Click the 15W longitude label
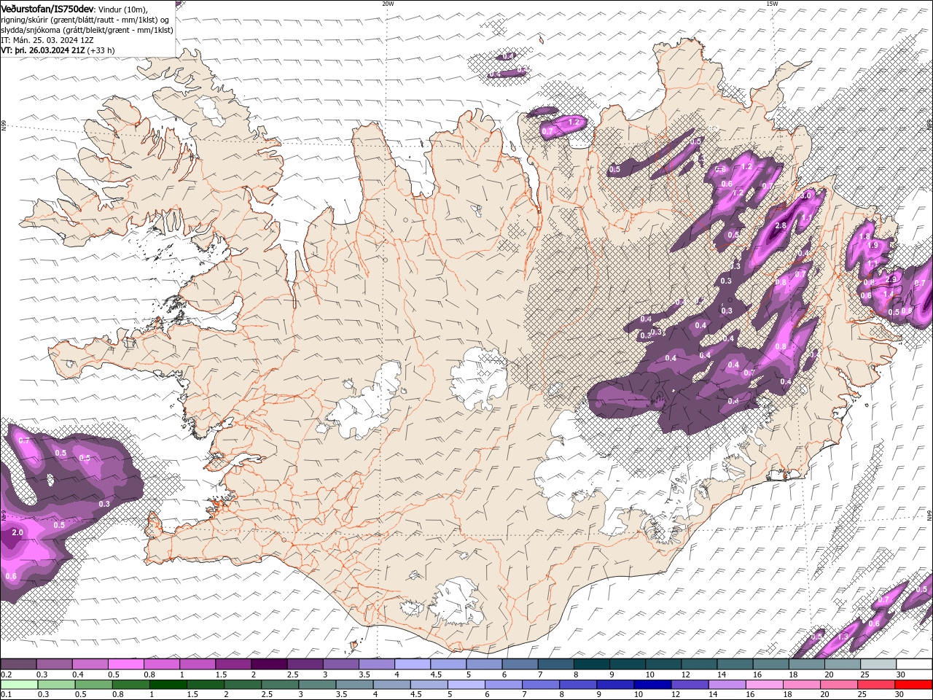This screenshot has height=700, width=933. [x=772, y=4]
